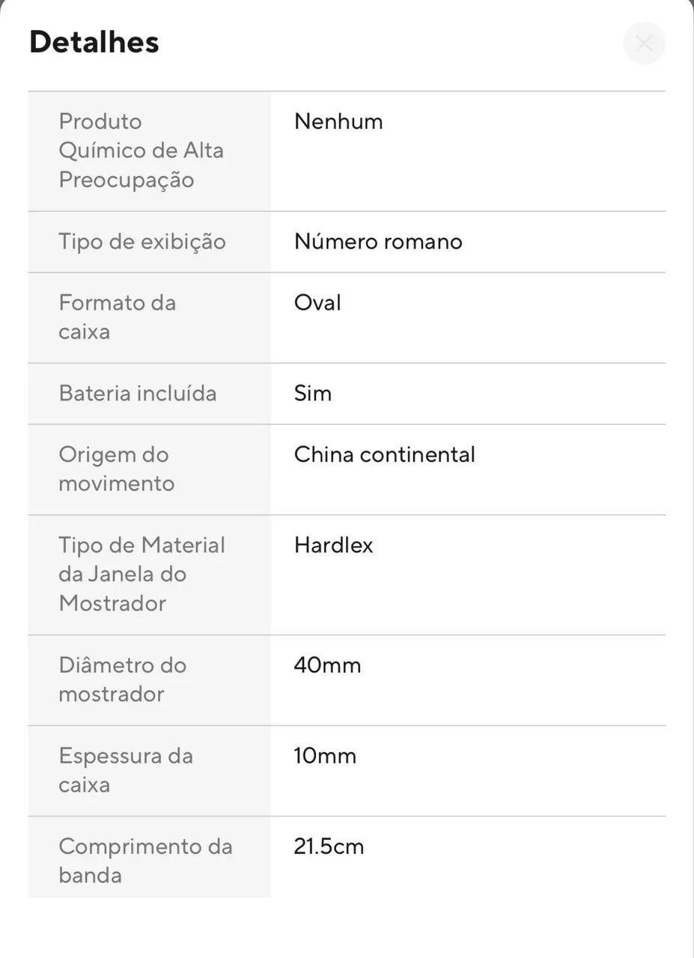Screen dimensions: 694x958
Task: Select the 10mm case thickness value
Action: tap(325, 756)
